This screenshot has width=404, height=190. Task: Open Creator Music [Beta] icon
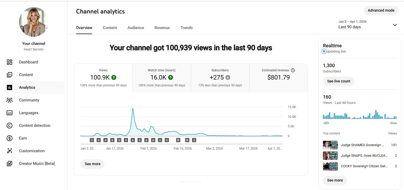pyautogui.click(x=10, y=164)
